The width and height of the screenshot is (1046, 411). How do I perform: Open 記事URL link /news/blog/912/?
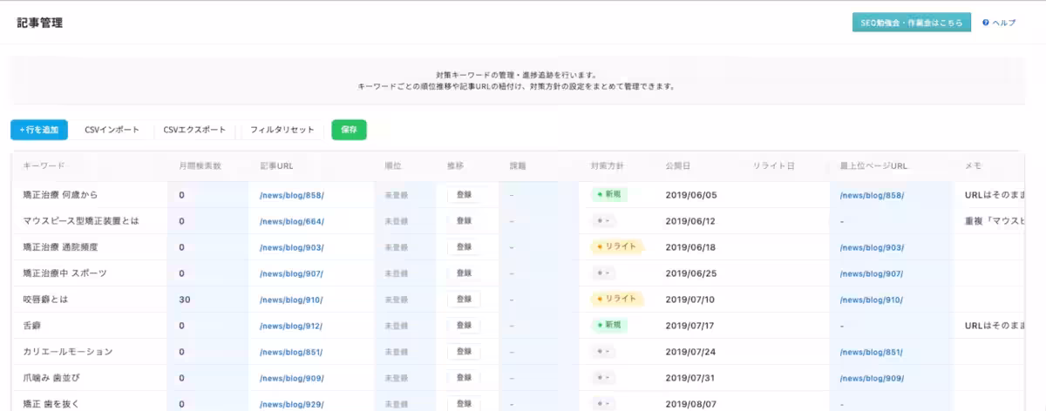pyautogui.click(x=292, y=326)
